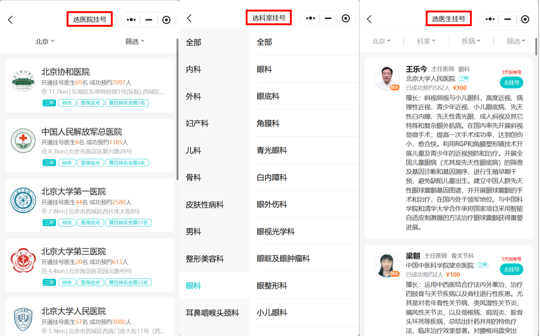
Task: Click the location pin for 北京大学第一医院
Action: click(44, 211)
